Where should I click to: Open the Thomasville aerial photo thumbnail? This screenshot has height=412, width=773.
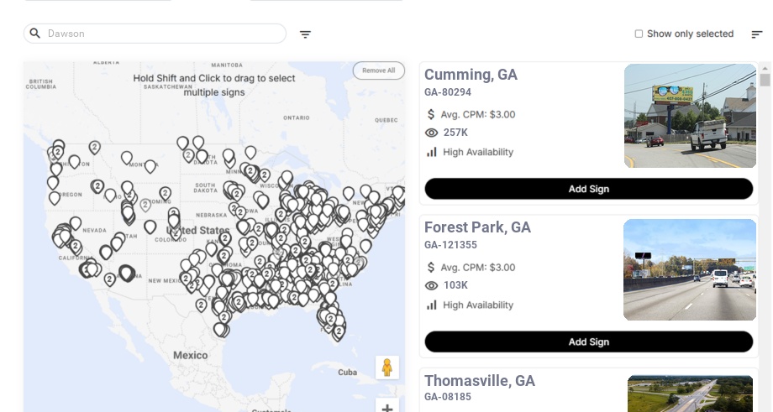pyautogui.click(x=690, y=394)
